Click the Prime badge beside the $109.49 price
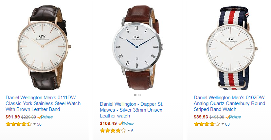271x140 pixels. (x=126, y=124)
